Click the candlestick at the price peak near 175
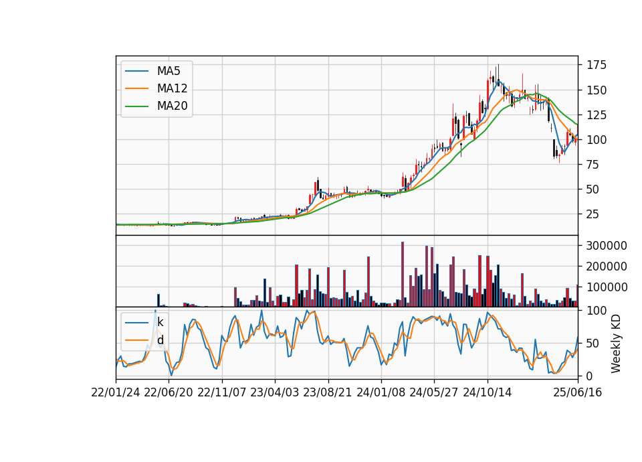The height and width of the screenshot is (462, 642). click(498, 75)
